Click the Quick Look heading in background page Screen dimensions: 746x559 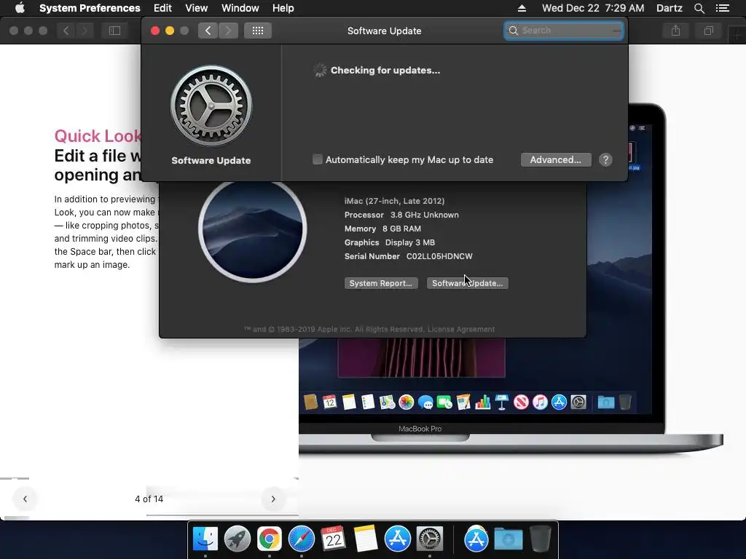pos(98,136)
